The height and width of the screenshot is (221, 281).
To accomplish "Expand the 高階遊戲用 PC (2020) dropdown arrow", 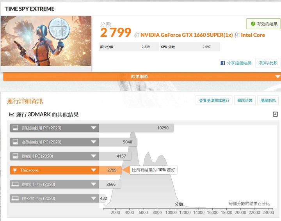I will (94, 142).
